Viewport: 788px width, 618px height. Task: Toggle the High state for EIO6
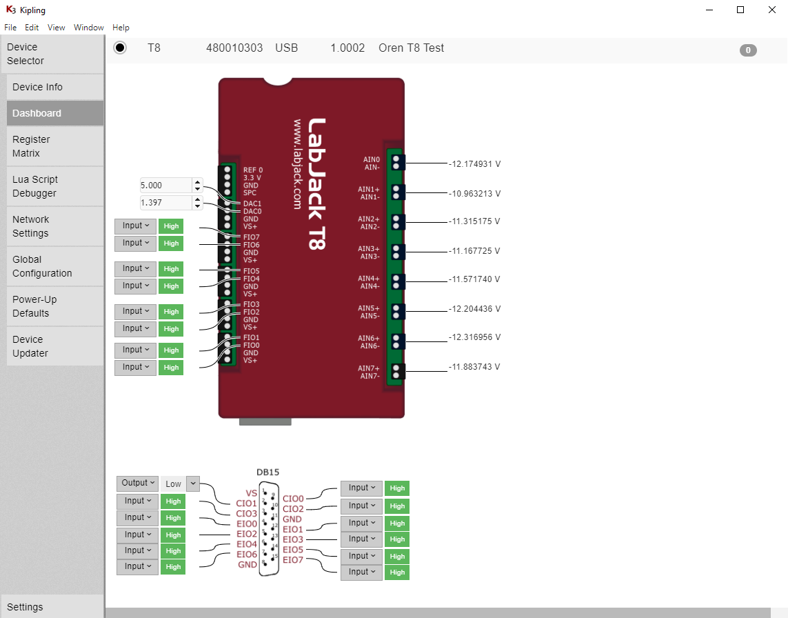click(x=173, y=566)
